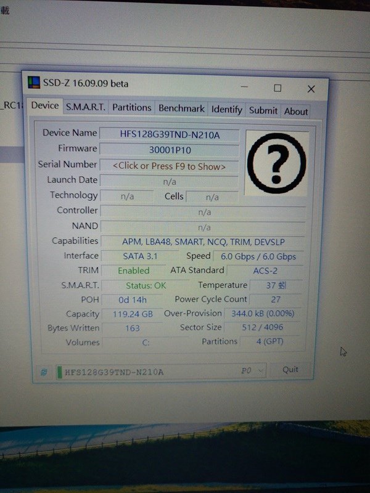Click the refresh icon beside the drive selector

point(44,372)
